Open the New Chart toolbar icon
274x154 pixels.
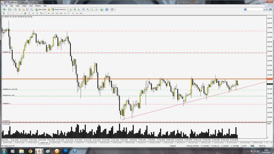pyautogui.click(x=4, y=9)
